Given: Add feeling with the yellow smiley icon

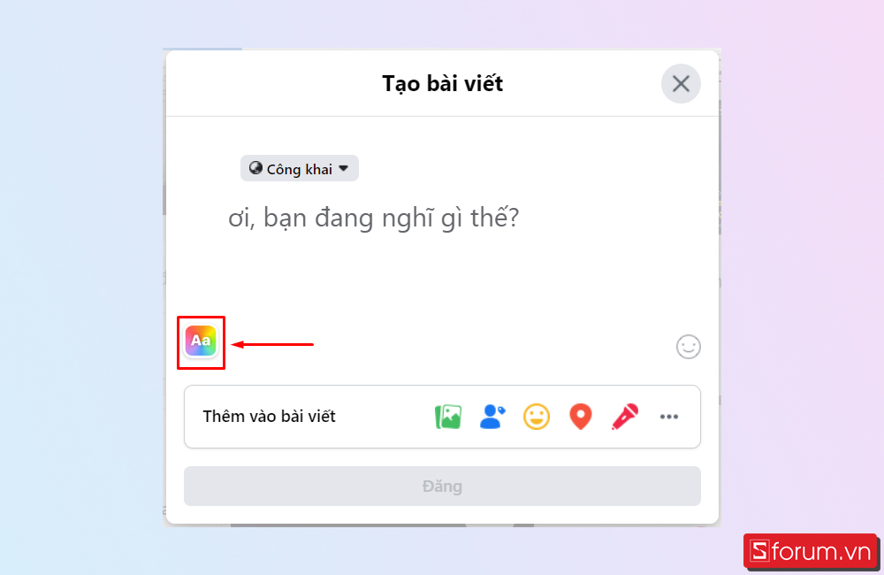Looking at the screenshot, I should click(537, 417).
